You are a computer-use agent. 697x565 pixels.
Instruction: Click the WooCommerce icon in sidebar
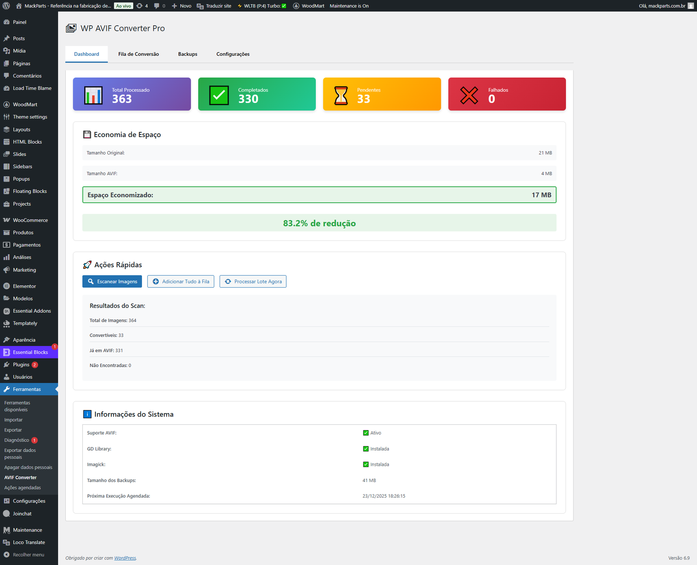pos(7,220)
